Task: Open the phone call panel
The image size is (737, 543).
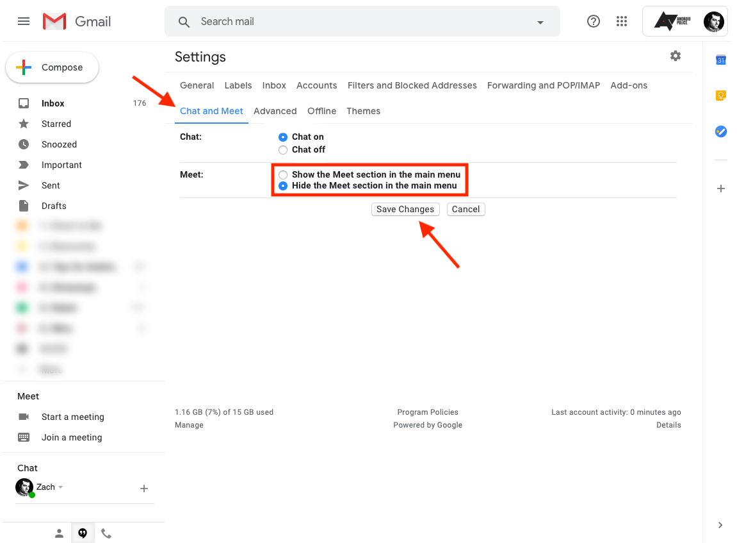Action: pos(106,533)
